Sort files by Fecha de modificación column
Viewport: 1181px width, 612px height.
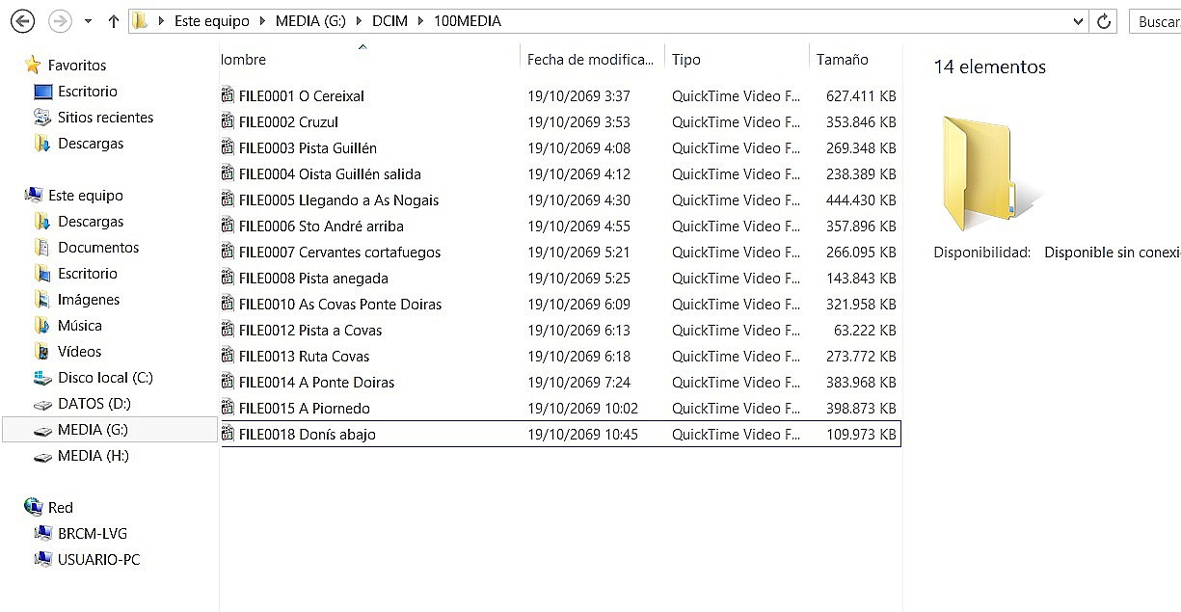pos(591,60)
